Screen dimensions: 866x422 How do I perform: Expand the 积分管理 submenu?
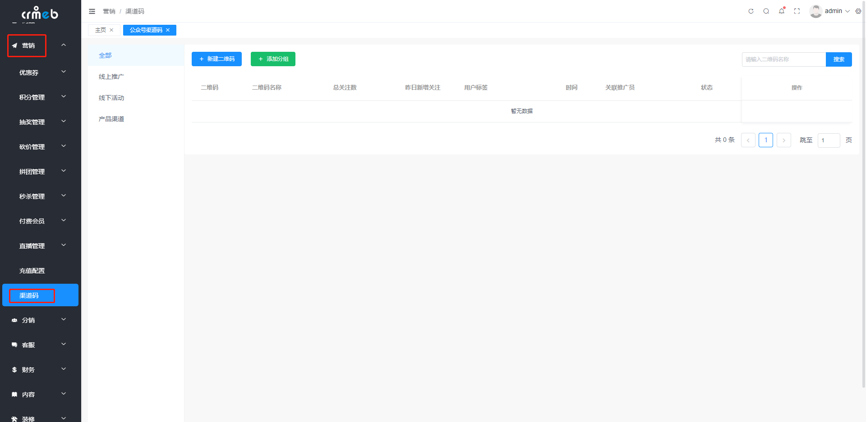(64, 96)
